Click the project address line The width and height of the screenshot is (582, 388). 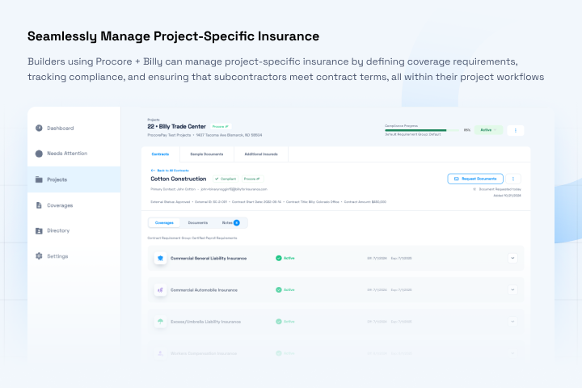(229, 135)
